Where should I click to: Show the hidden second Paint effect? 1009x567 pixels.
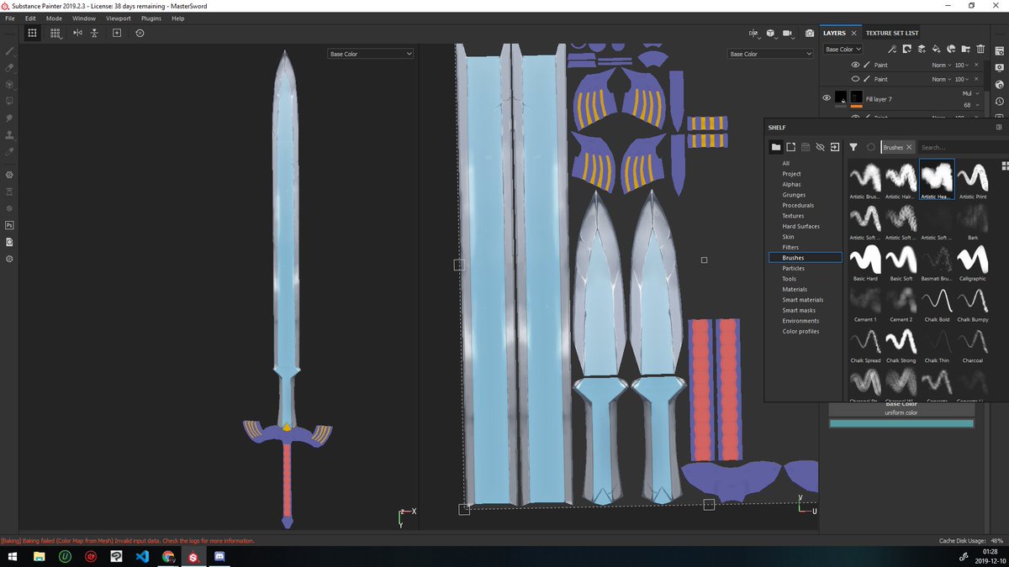pos(855,79)
